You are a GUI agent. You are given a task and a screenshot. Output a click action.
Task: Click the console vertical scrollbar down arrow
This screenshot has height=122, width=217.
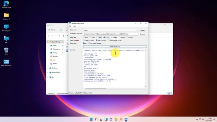pyautogui.click(x=145, y=87)
